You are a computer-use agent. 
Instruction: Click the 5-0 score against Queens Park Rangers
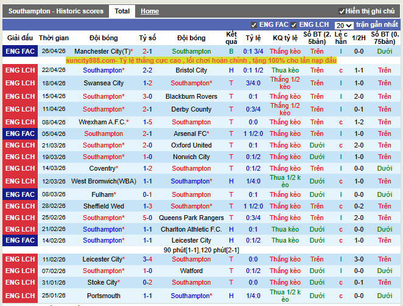[x=147, y=218]
